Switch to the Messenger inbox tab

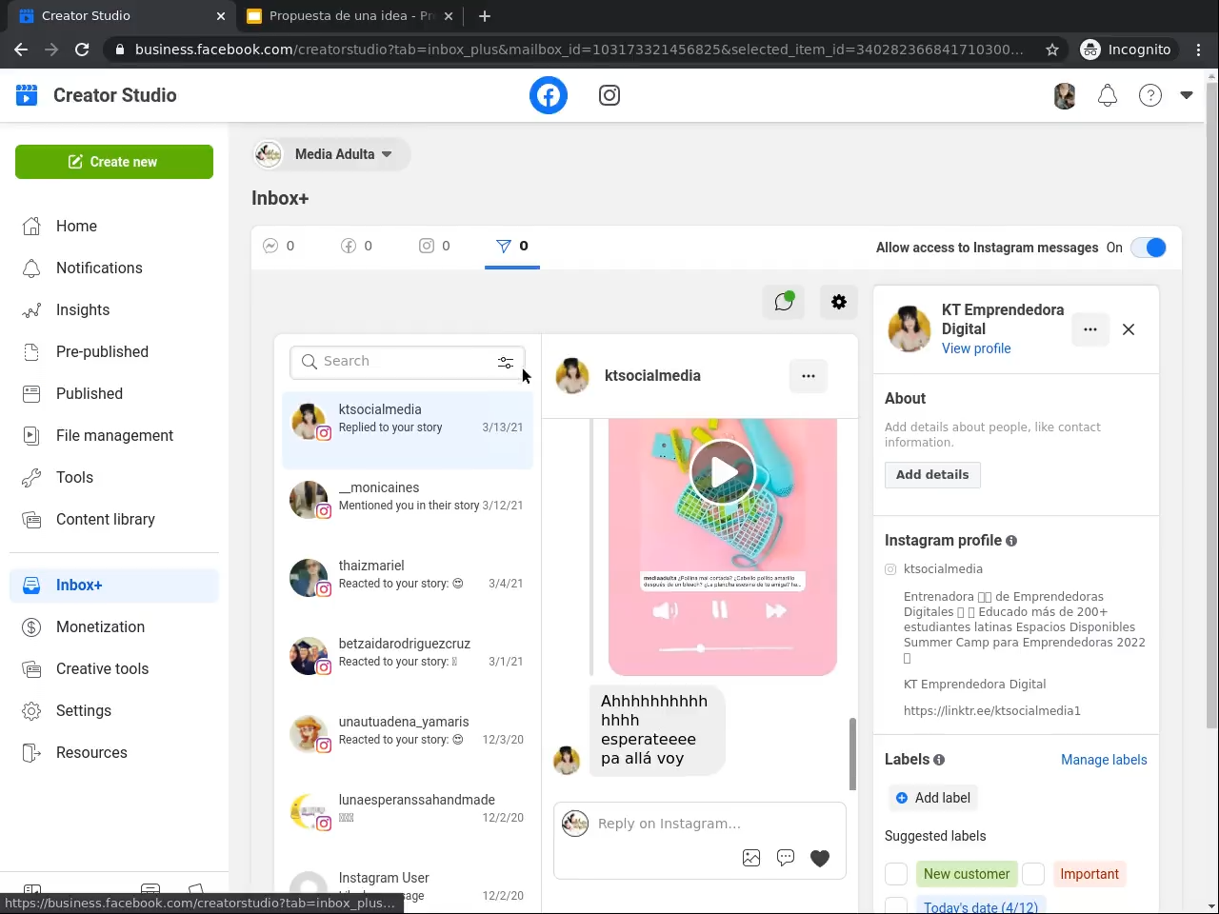tap(279, 246)
